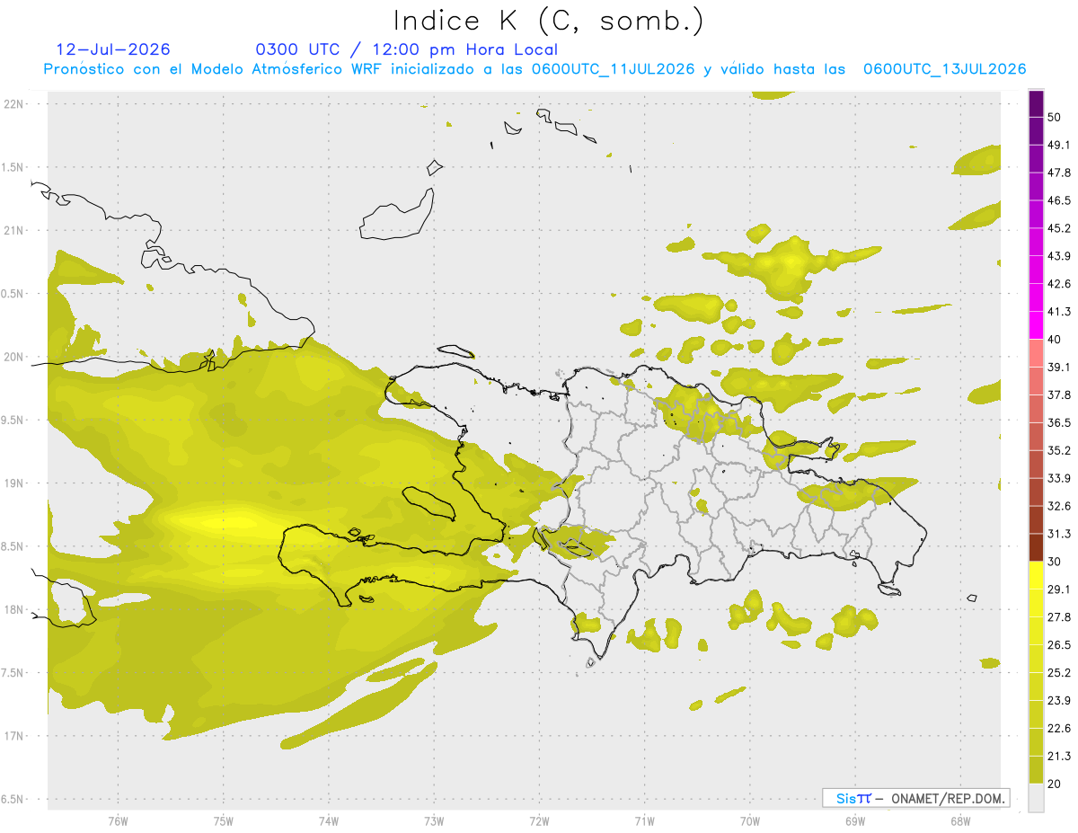1078x833 pixels.
Task: Click the "21N" latitude label
Action: [13, 230]
